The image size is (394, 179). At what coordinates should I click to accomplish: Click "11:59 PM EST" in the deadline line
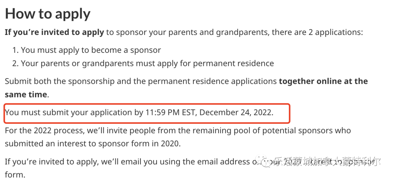(170, 112)
